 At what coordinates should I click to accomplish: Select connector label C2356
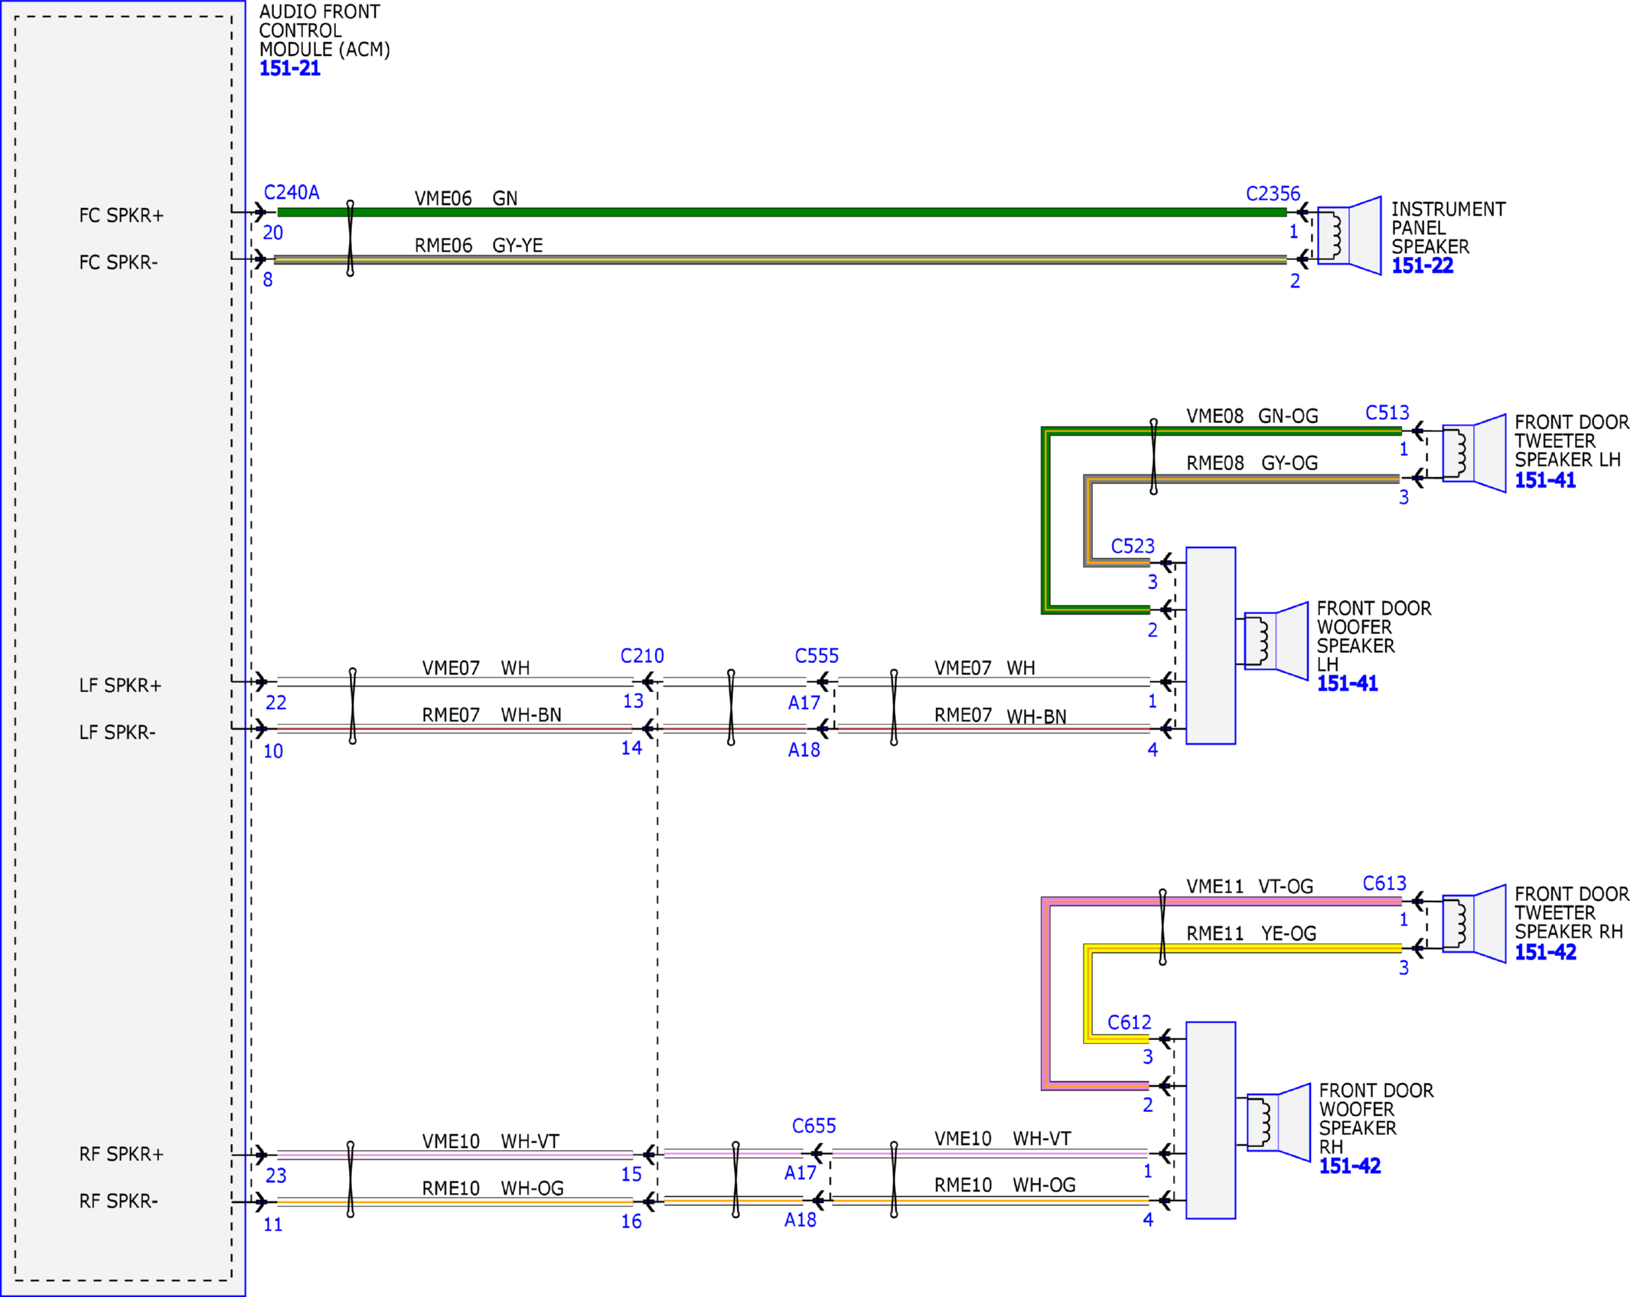[x=1273, y=193]
